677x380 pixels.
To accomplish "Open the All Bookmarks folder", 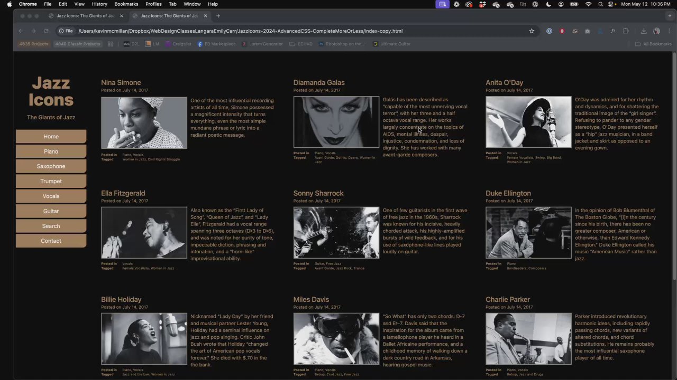I will (653, 44).
